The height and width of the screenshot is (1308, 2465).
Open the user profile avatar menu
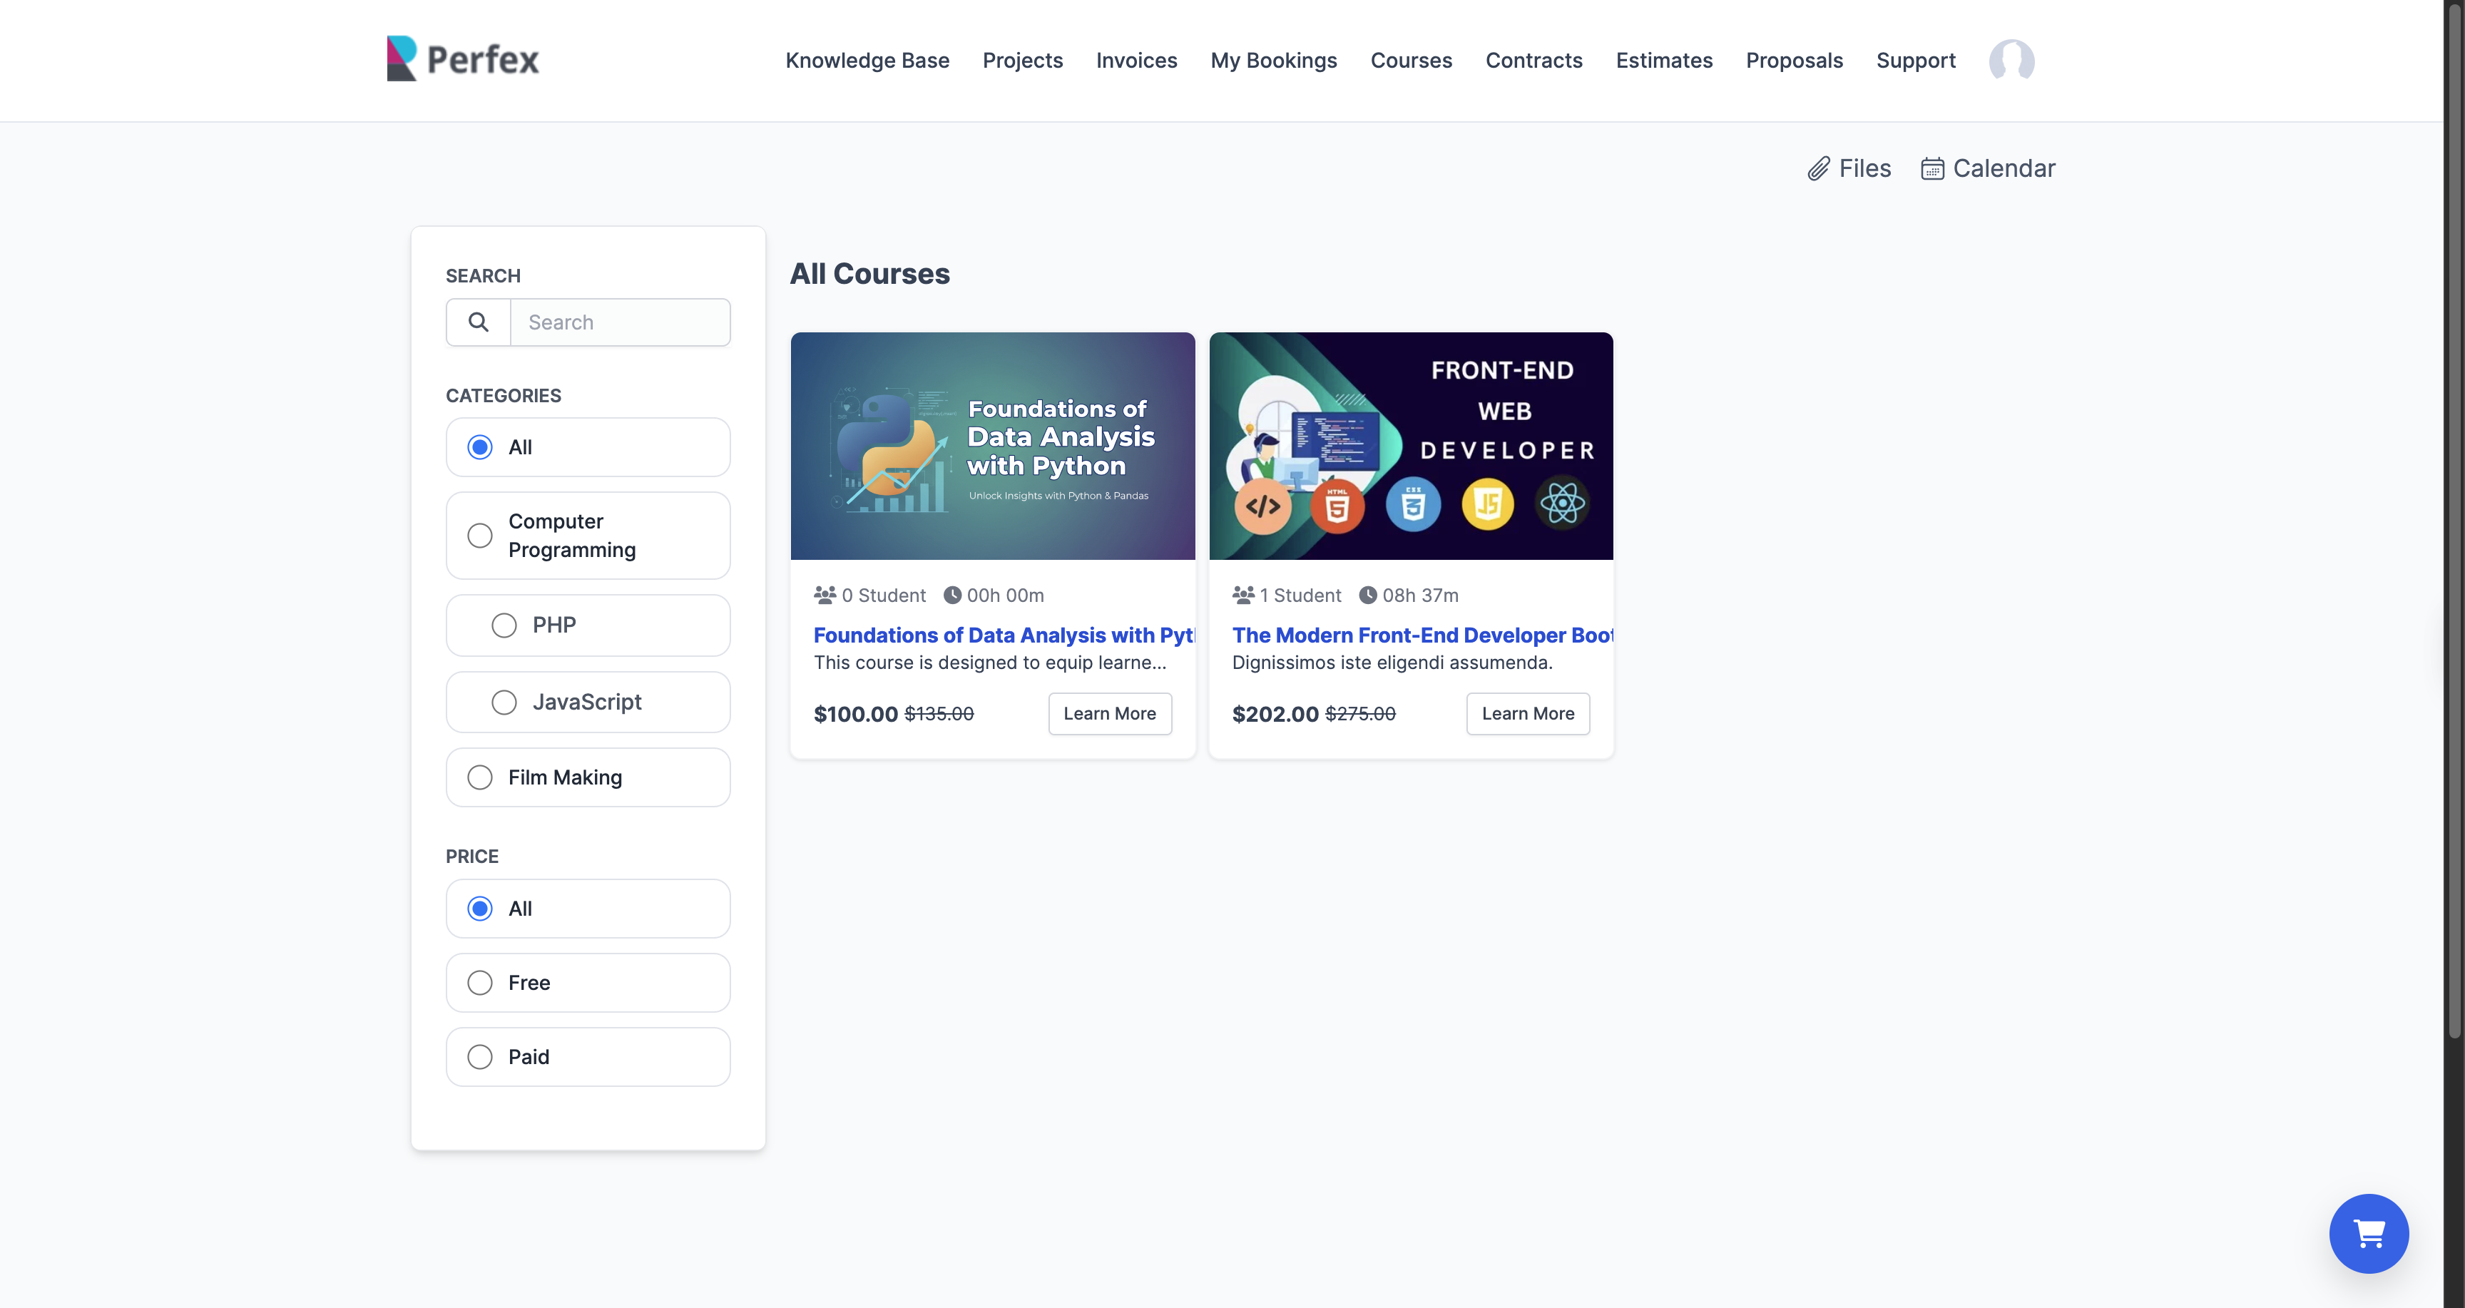click(x=2011, y=61)
